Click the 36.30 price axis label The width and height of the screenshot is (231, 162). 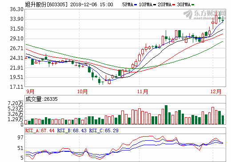[x=16, y=9]
